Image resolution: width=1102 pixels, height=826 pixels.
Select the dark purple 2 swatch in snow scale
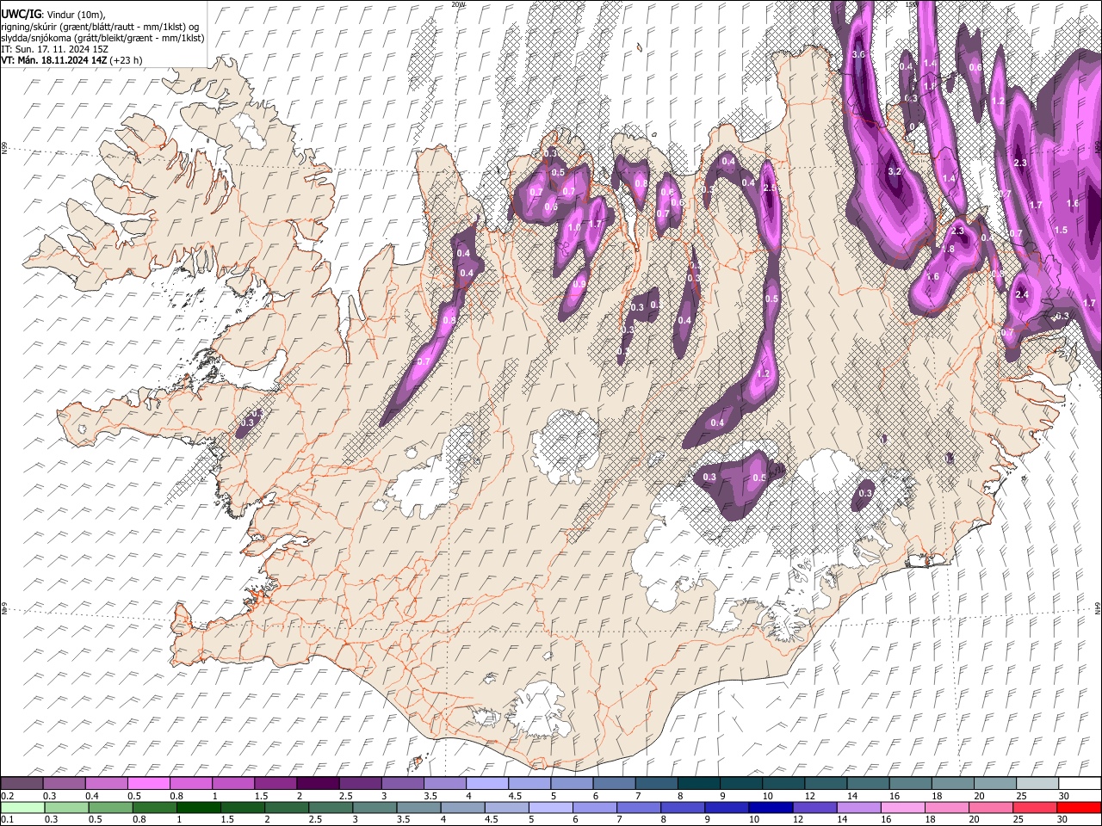318,783
